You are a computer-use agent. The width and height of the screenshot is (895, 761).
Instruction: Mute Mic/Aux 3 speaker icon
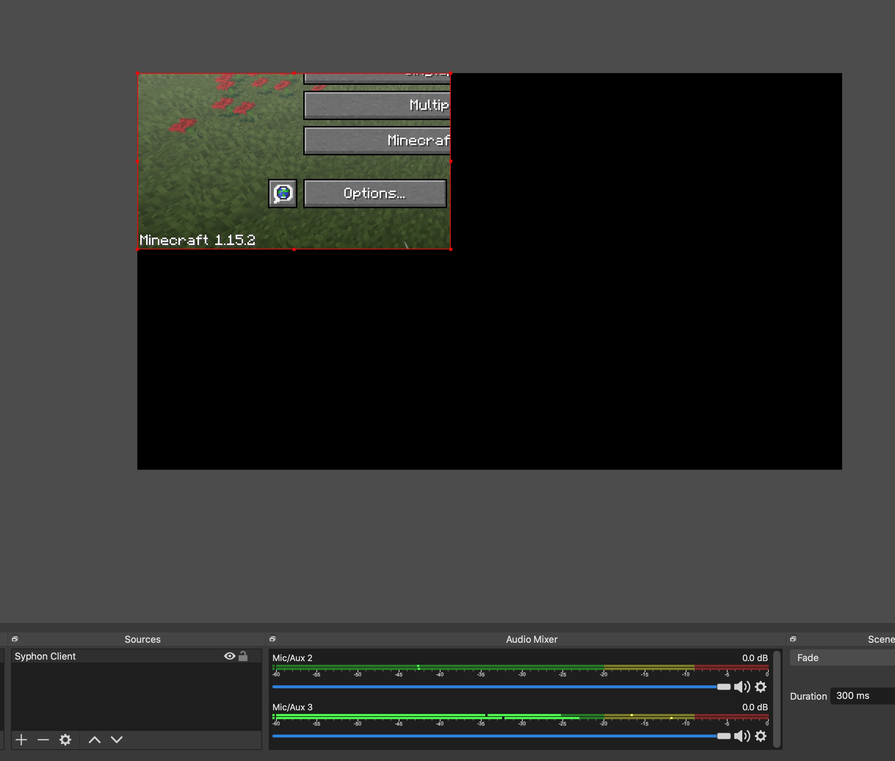pyautogui.click(x=742, y=736)
